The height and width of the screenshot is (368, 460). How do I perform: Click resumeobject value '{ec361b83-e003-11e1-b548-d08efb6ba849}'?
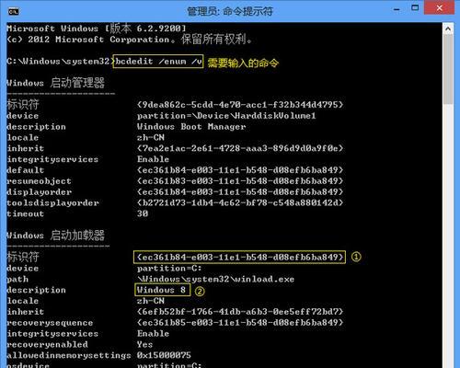(x=240, y=181)
